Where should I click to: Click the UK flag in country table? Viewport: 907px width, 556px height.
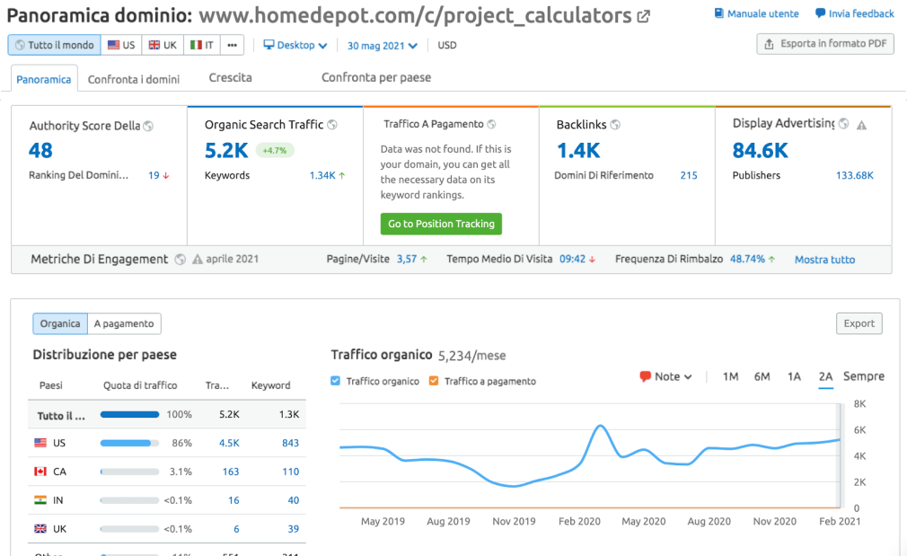pos(40,529)
